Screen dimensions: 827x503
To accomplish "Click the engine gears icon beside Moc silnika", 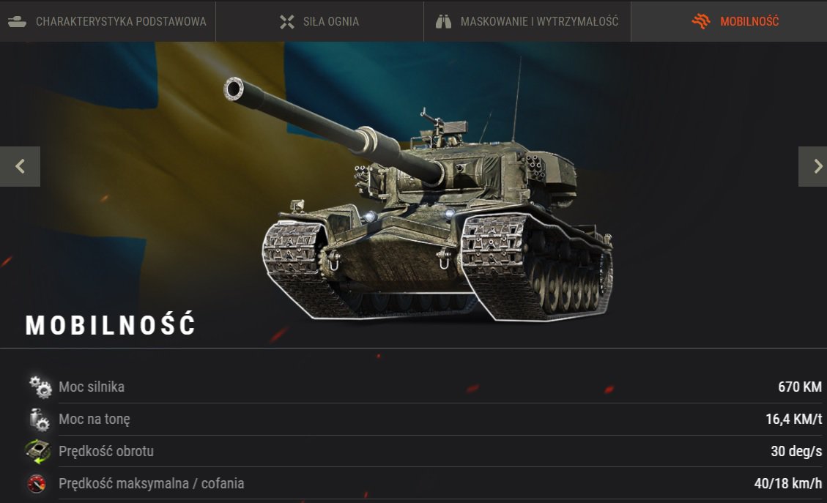I will click(40, 387).
